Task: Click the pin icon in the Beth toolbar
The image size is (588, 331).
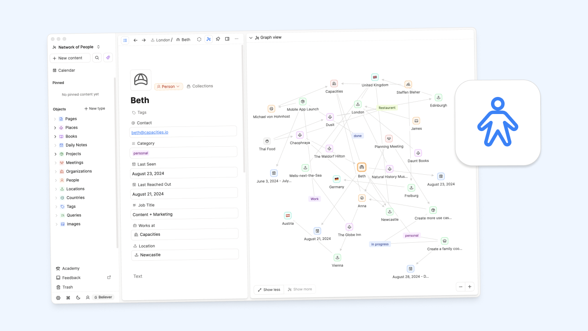Action: click(218, 39)
